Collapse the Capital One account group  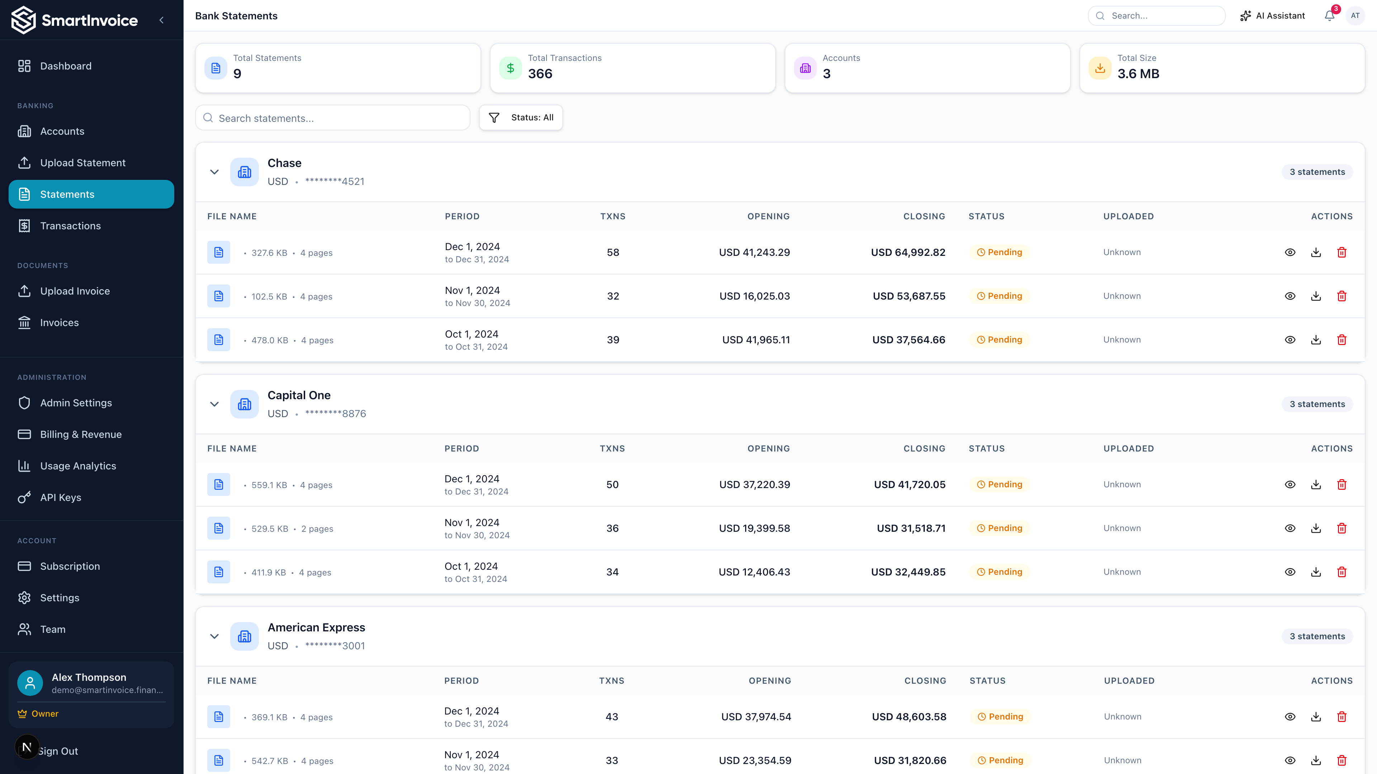pos(214,404)
